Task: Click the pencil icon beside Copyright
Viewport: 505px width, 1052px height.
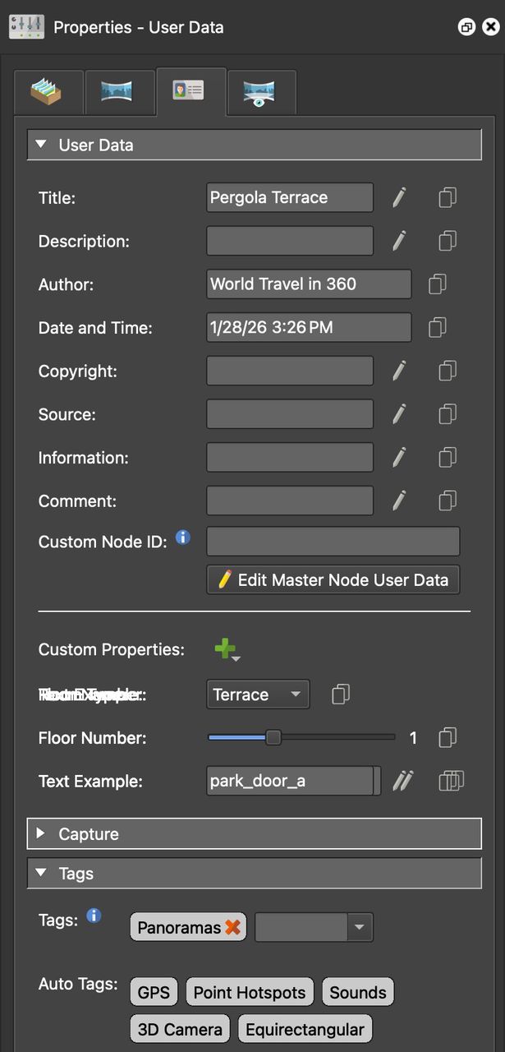Action: (399, 371)
